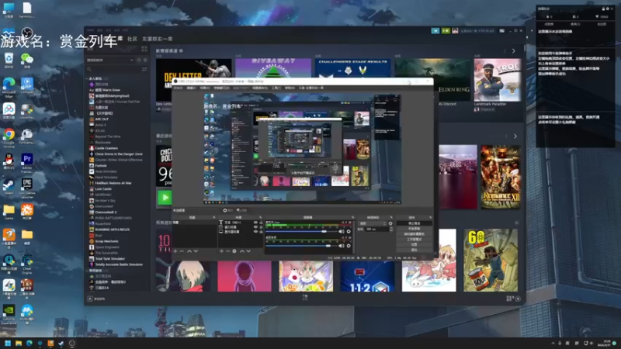Move source up in OBS Sources panel
Screen dimensions: 621x349
point(242,251)
